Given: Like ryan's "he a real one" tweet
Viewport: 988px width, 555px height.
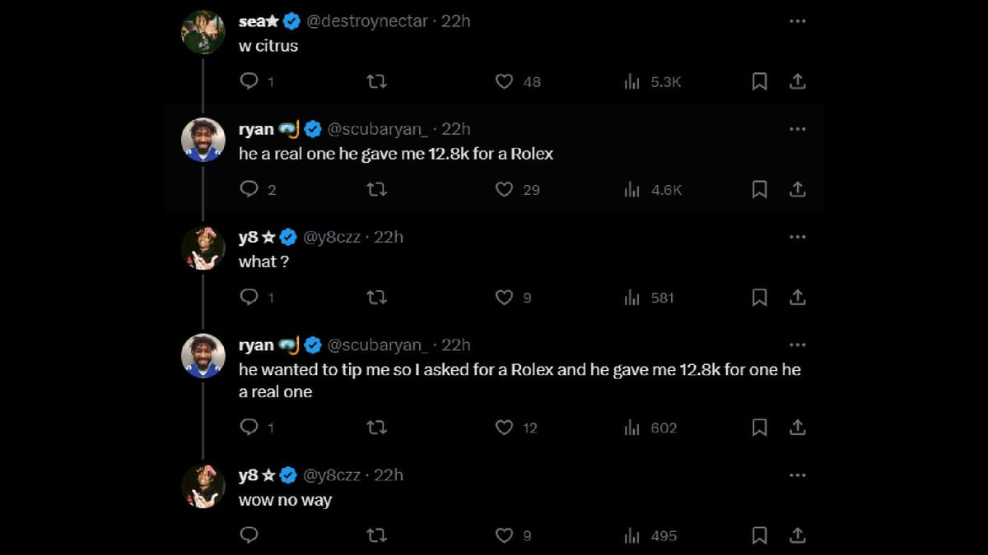Looking at the screenshot, I should tap(504, 189).
